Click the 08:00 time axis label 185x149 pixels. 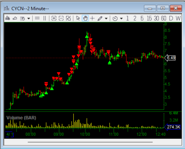click(x=31, y=134)
